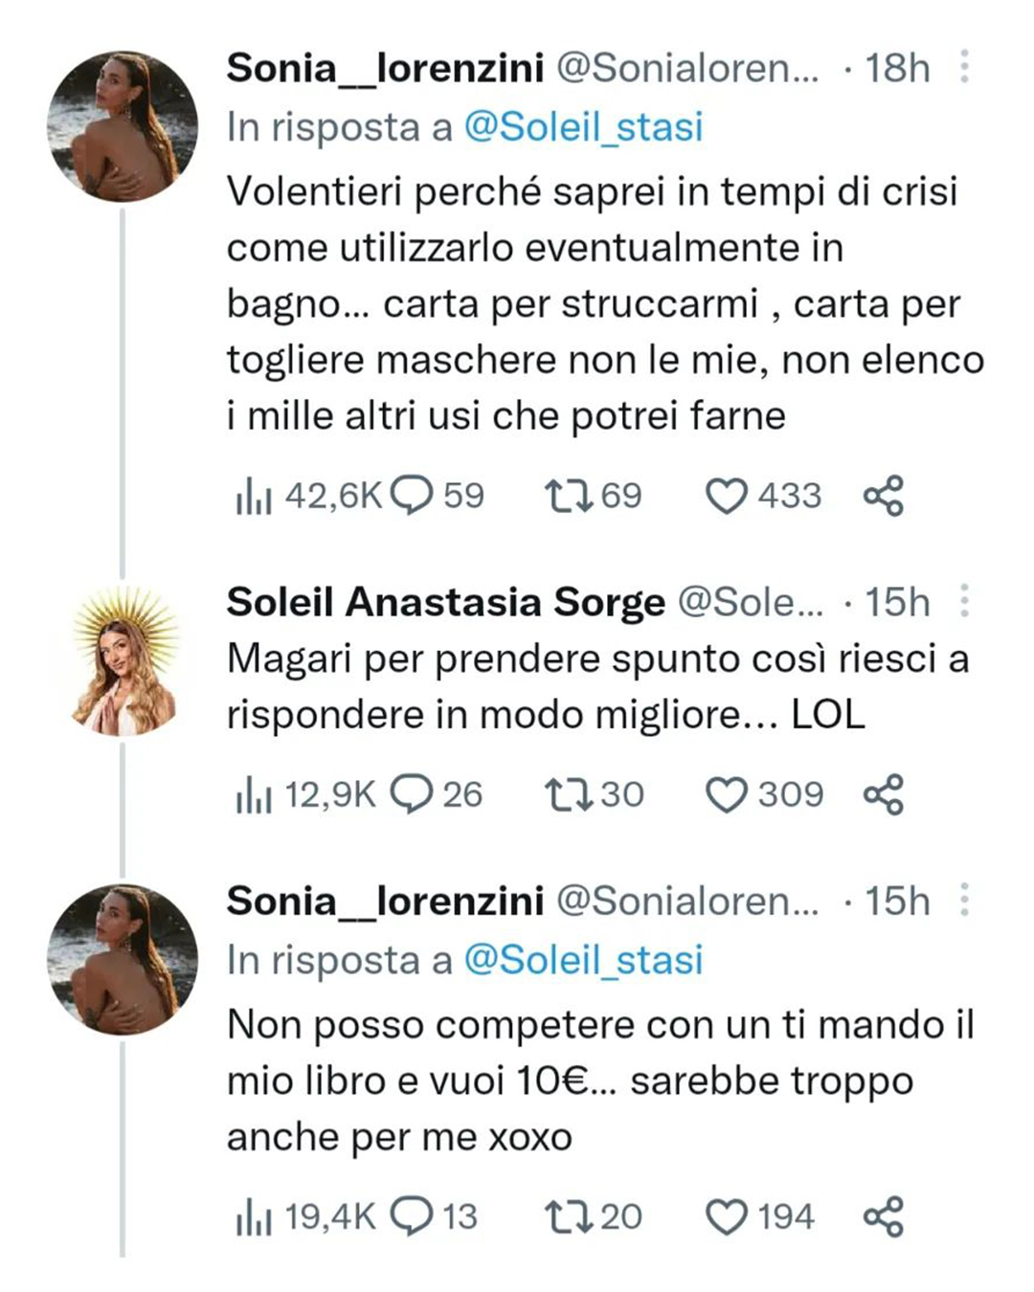View analytics showing 42,6K views
The height and width of the screenshot is (1292, 1034).
(254, 497)
